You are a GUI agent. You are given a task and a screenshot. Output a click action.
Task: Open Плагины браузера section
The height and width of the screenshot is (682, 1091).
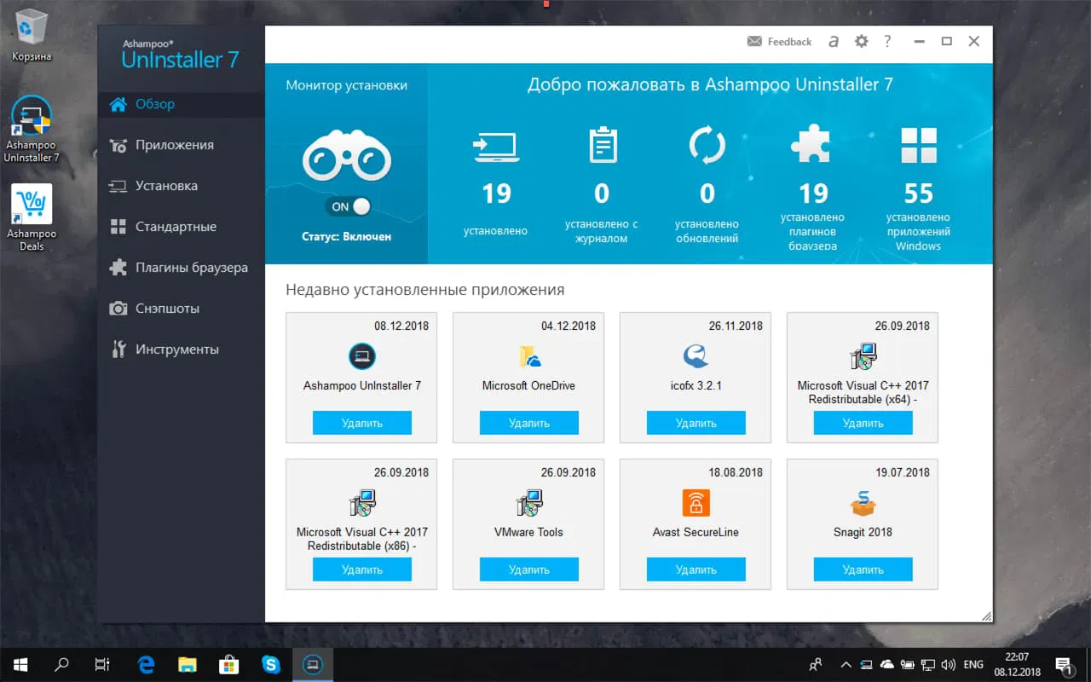click(184, 267)
